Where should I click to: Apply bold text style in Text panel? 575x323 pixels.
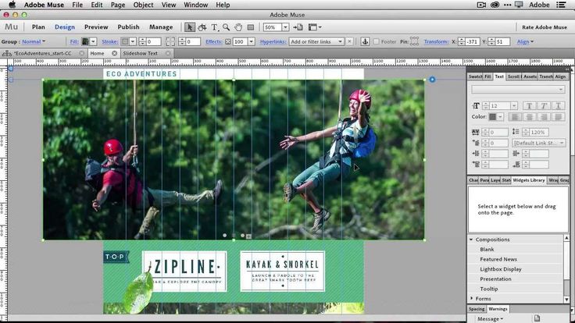[x=529, y=106]
